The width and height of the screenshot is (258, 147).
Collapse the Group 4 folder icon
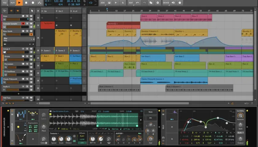(5, 52)
